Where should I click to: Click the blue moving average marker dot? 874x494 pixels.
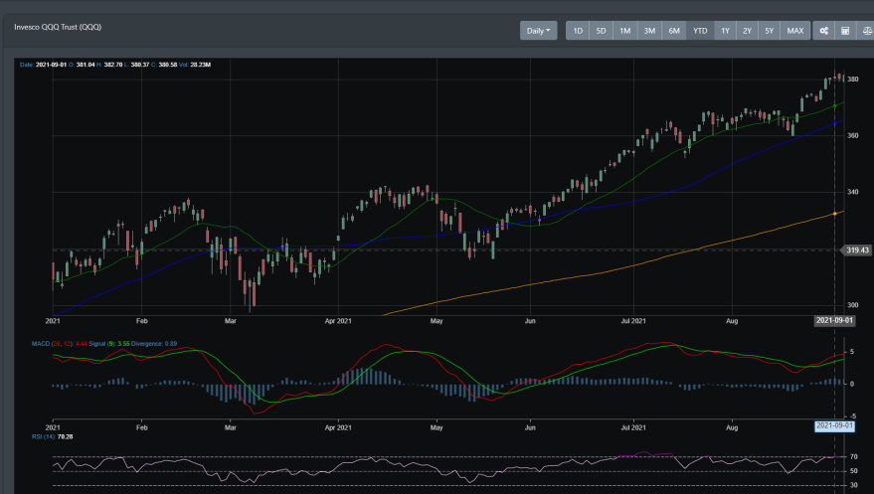click(x=834, y=123)
